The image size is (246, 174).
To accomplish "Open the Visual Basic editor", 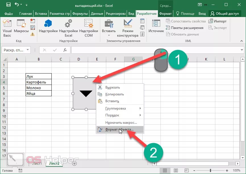I will pos(7,28).
